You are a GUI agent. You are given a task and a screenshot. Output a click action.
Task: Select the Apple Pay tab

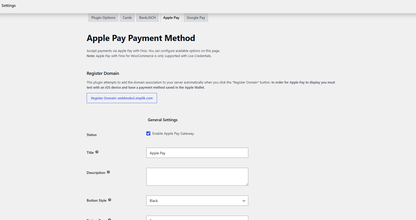tap(171, 18)
